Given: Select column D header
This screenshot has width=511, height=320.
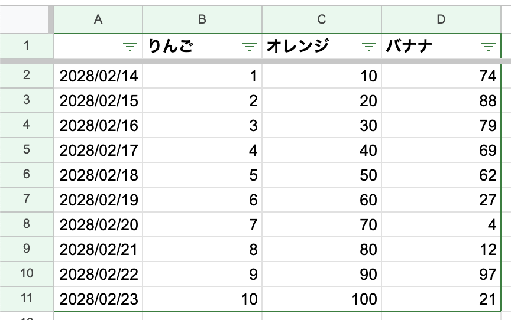Looking at the screenshot, I should point(441,19).
